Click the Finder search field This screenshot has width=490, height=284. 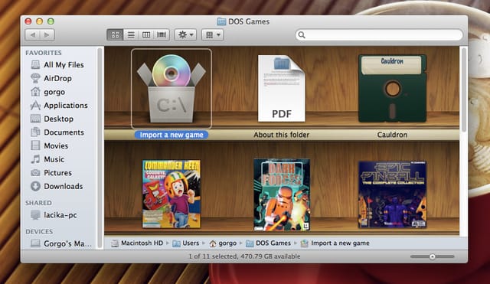pyautogui.click(x=379, y=34)
